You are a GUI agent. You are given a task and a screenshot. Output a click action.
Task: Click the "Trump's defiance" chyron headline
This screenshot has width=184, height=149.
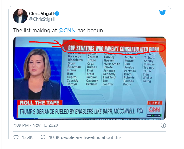pyautogui.click(x=82, y=112)
